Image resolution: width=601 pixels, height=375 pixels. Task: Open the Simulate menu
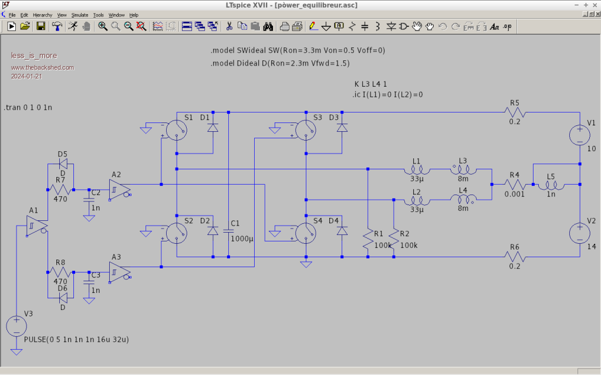click(x=79, y=15)
